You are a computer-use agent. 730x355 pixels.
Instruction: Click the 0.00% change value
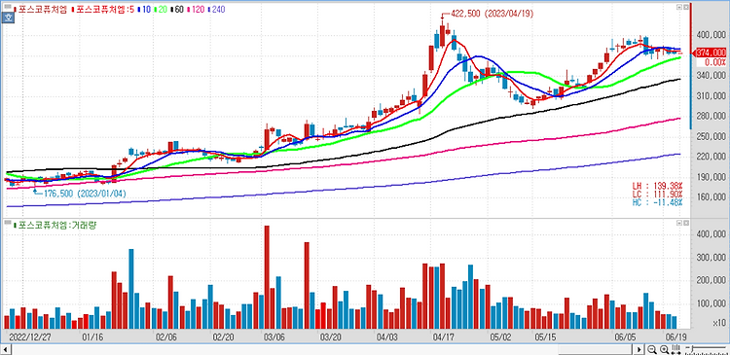pyautogui.click(x=715, y=62)
